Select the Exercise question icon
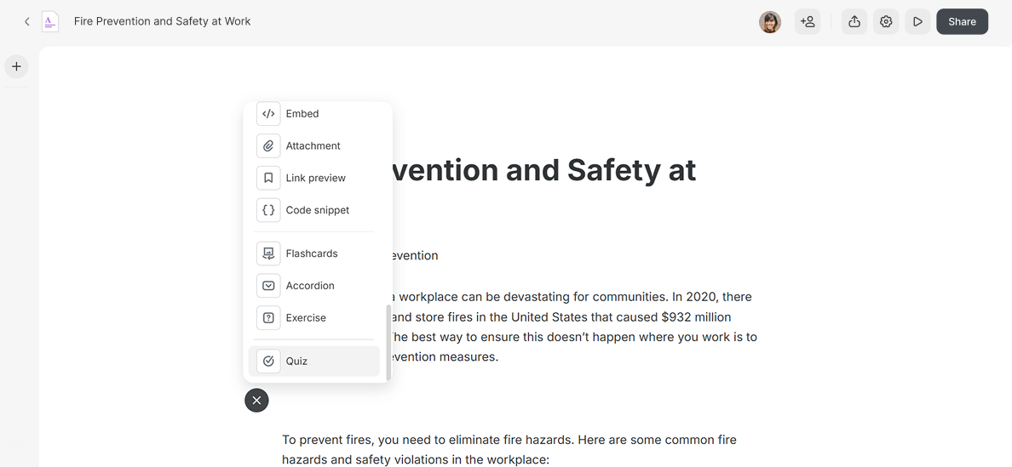Viewport: 1012px width, 467px height. click(268, 317)
